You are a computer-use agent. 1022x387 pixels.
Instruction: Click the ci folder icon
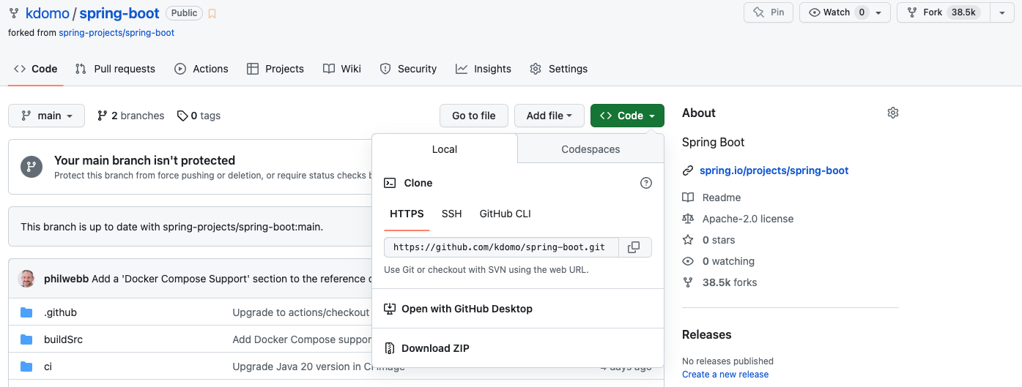click(x=26, y=367)
